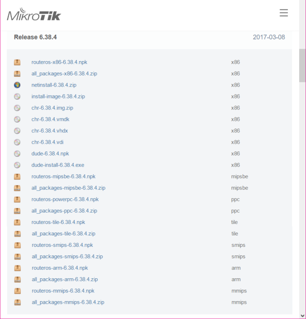306x319 pixels.
Task: Get all_packages-ppc-6.38.4.zip
Action: tap(64, 210)
